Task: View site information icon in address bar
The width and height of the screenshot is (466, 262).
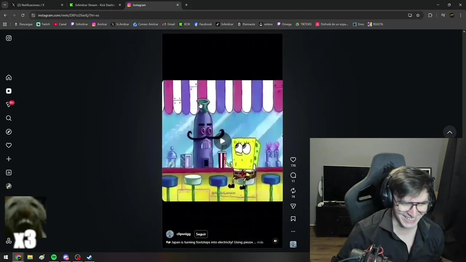Action: (x=33, y=15)
